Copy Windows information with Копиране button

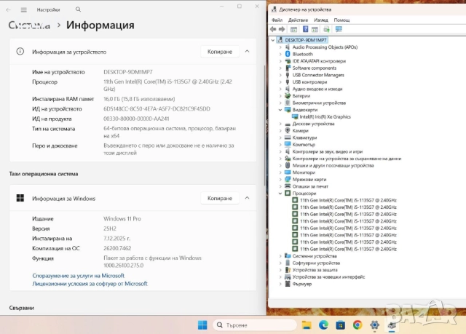pyautogui.click(x=220, y=198)
